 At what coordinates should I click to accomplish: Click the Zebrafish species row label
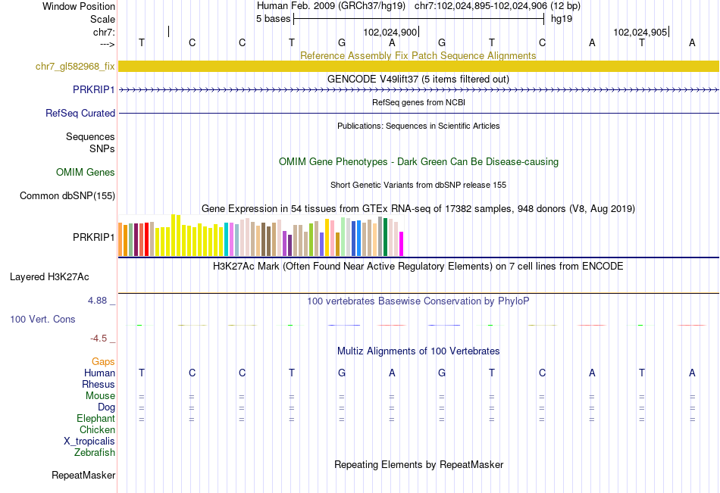point(95,452)
